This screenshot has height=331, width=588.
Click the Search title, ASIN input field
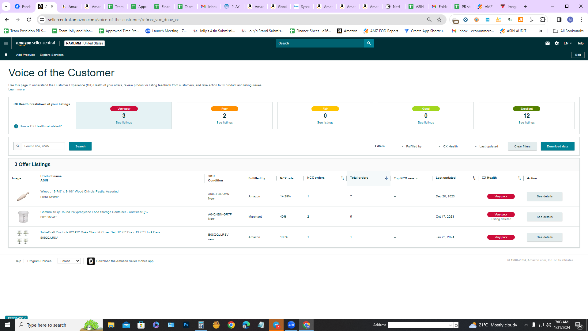tap(43, 146)
